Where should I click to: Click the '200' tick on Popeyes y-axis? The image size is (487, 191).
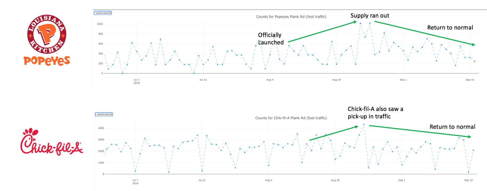point(101,63)
